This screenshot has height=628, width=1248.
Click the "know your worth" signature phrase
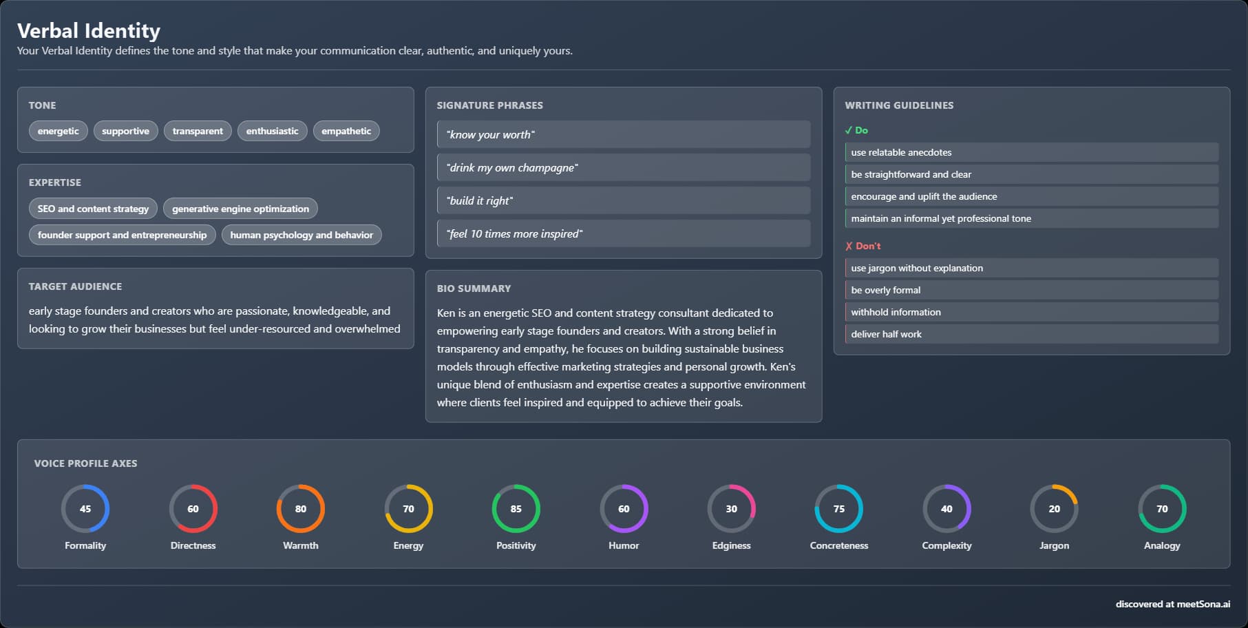pyautogui.click(x=623, y=134)
